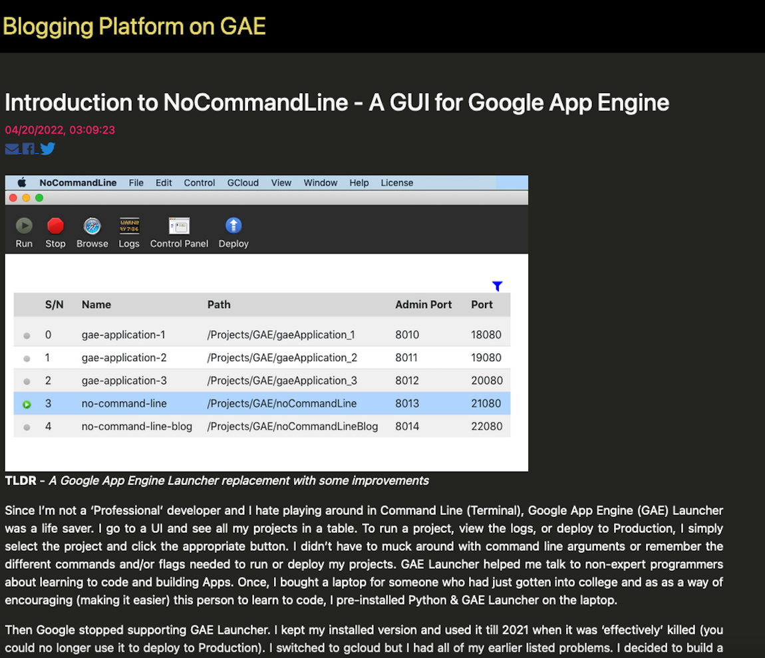Image resolution: width=765 pixels, height=658 pixels.
Task: Click the TLDR summary line
Action: click(x=217, y=481)
